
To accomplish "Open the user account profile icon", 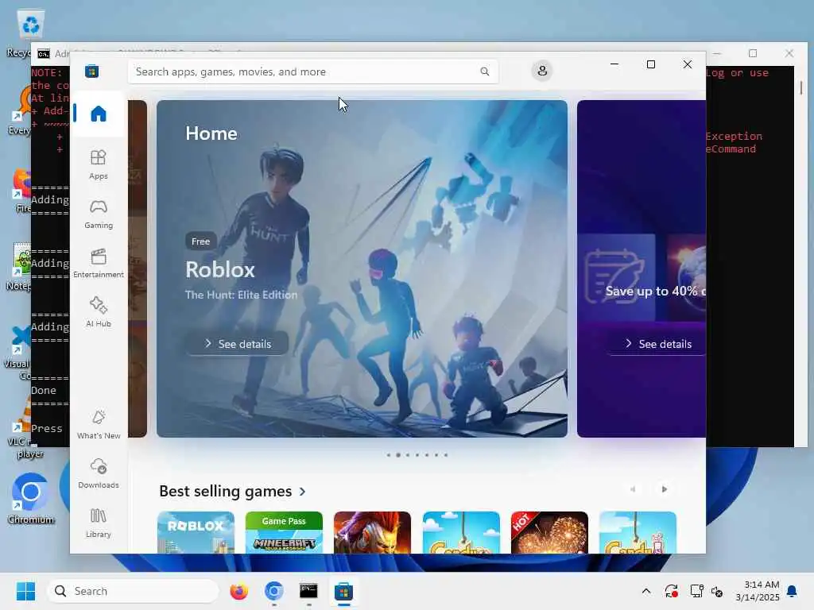I will point(542,71).
